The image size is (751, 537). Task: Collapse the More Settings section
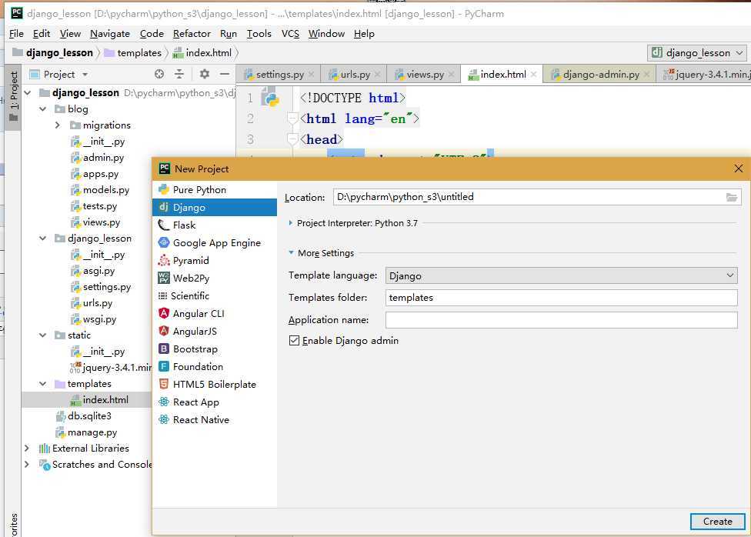291,253
